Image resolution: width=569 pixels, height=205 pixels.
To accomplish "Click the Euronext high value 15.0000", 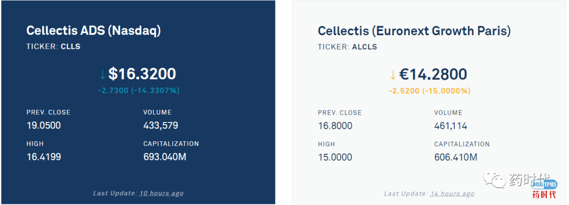I will click(335, 158).
